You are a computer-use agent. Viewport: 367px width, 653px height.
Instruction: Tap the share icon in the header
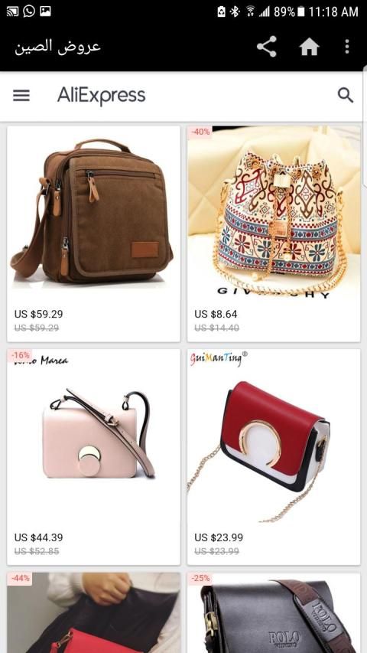pos(267,46)
